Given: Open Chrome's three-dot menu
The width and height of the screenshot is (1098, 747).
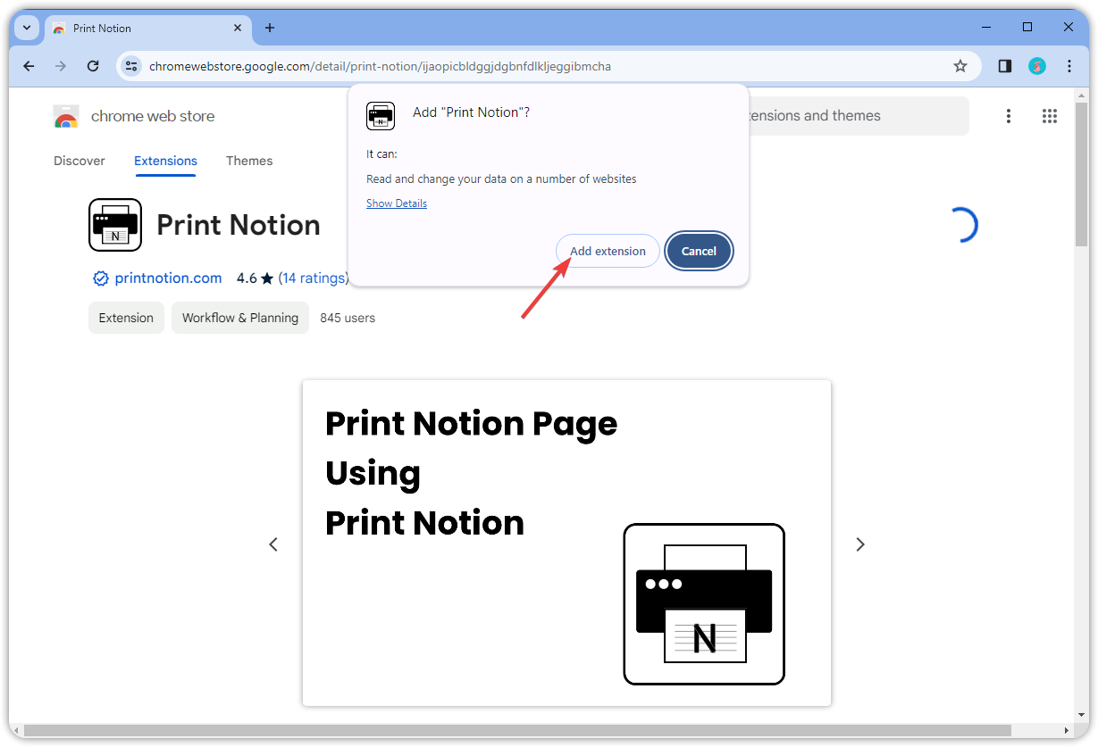Looking at the screenshot, I should point(1069,66).
